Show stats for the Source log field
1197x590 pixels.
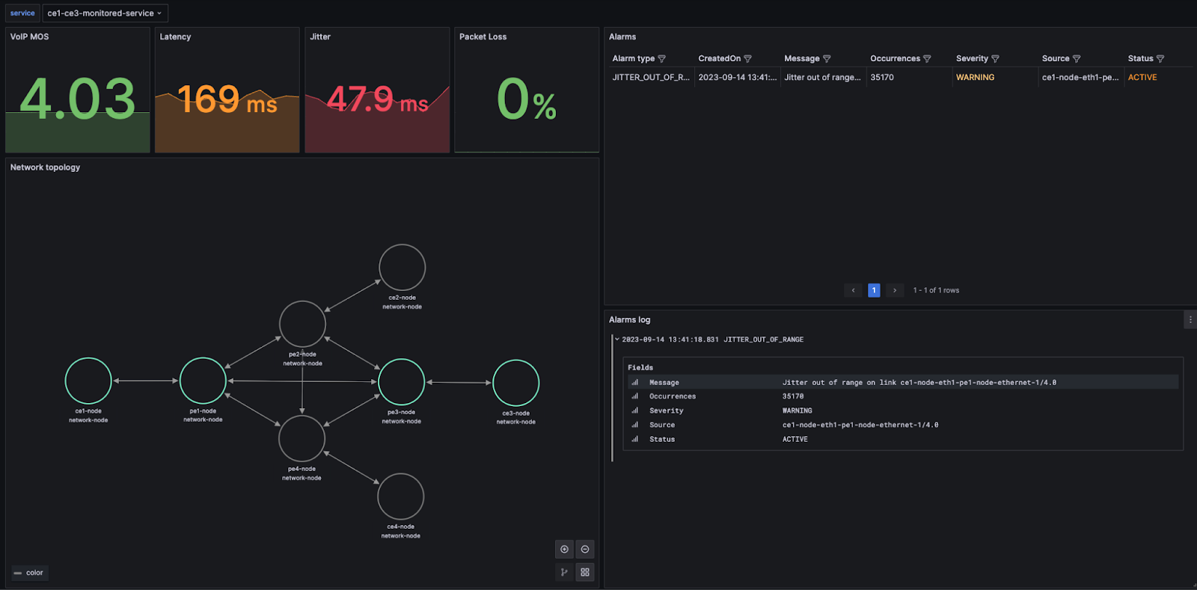pos(635,425)
